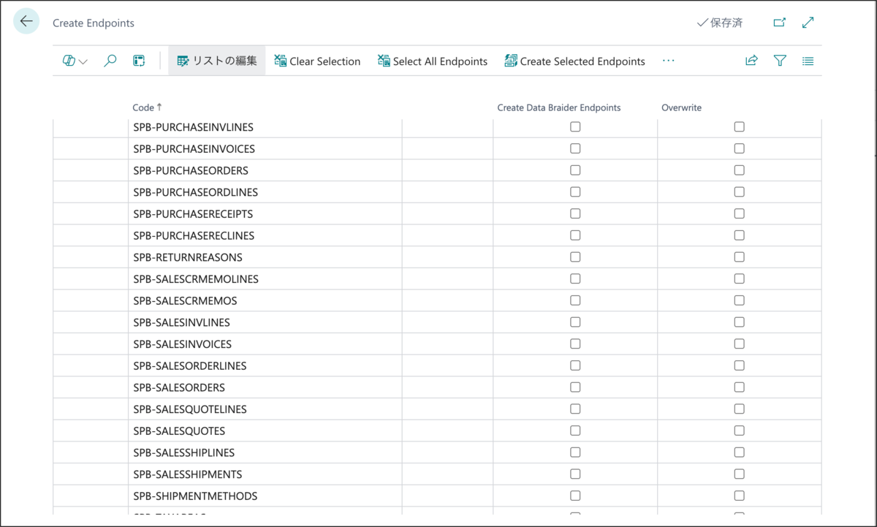Check Create Endpoints for SPB-SALESSHIPMENTS
877x527 pixels.
[575, 474]
